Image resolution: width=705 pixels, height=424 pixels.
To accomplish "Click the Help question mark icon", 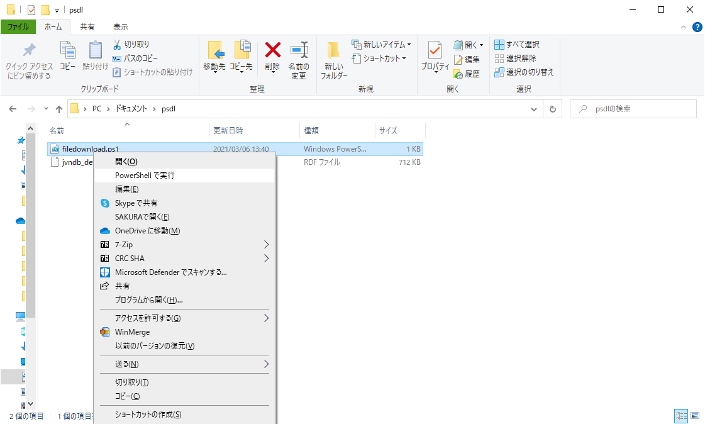I will [x=697, y=27].
